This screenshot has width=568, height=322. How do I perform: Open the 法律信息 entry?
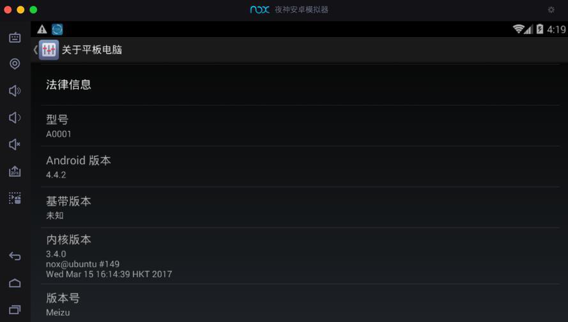tap(300, 85)
